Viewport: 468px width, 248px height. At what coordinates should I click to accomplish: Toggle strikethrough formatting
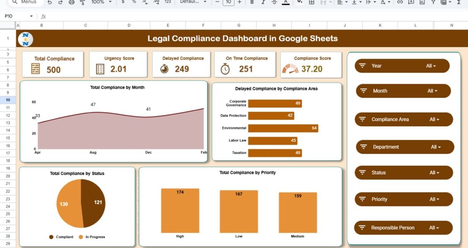point(274,2)
